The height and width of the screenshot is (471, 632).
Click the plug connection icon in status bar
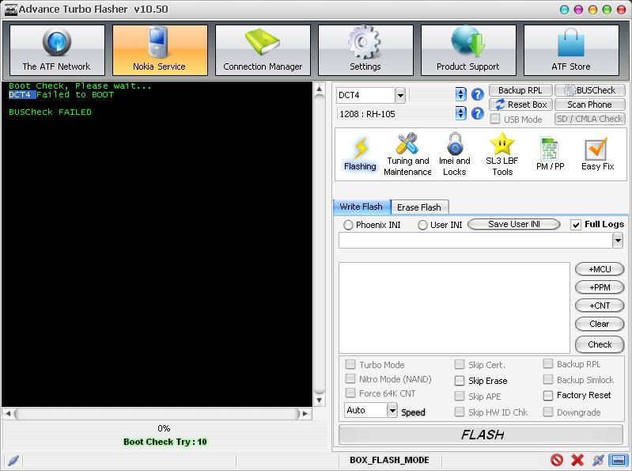pos(598,460)
